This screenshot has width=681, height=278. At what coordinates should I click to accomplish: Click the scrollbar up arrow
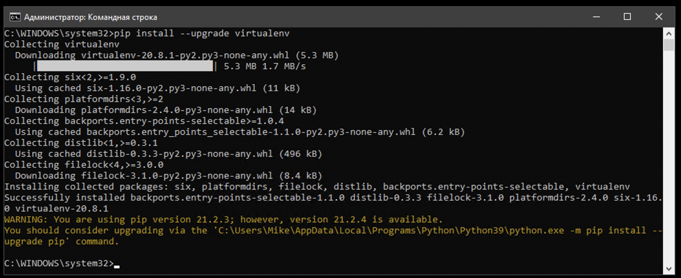pos(669,34)
